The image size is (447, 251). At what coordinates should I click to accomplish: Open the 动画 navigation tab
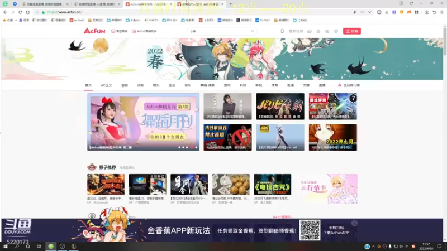pos(140,85)
